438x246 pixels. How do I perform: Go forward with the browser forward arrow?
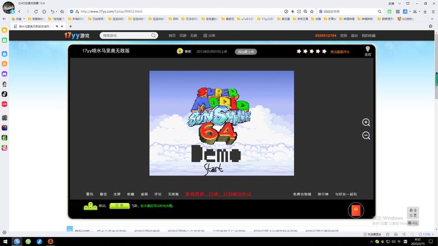coord(28,11)
